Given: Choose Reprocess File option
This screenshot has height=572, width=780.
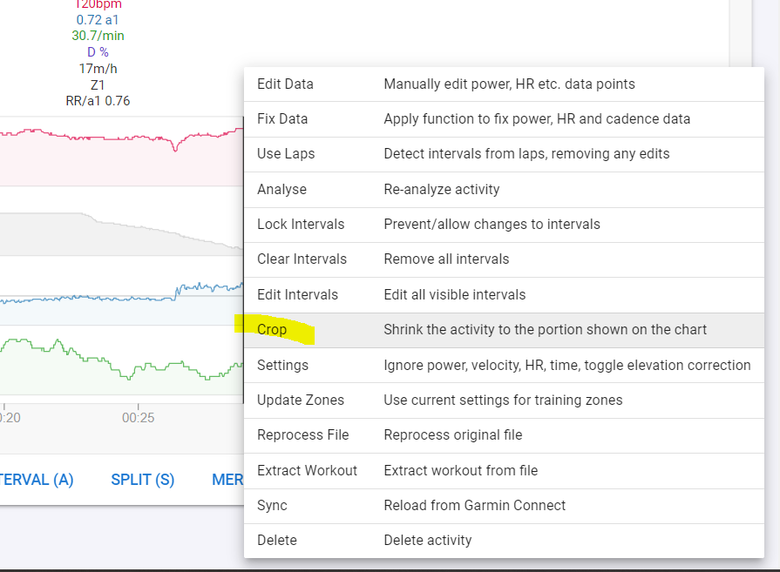Looking at the screenshot, I should pos(504,435).
